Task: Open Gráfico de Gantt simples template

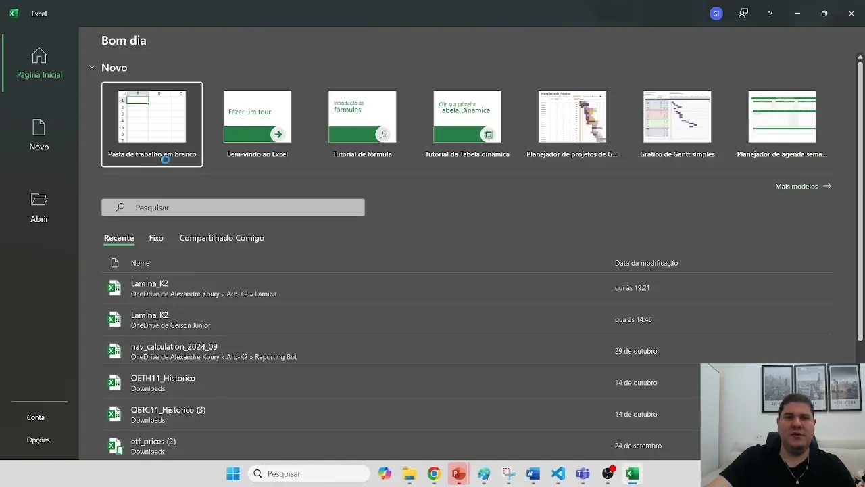Action: (677, 124)
